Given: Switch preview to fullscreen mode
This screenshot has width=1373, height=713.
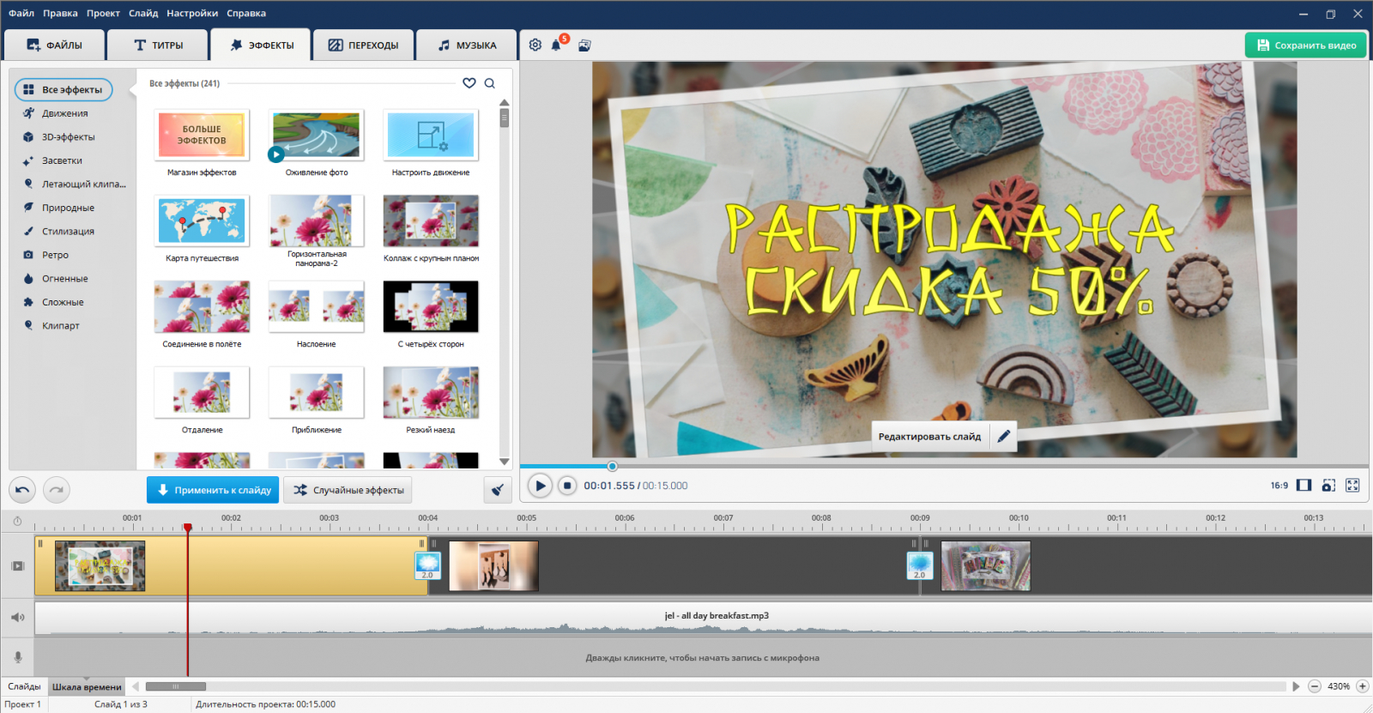Looking at the screenshot, I should point(1352,486).
